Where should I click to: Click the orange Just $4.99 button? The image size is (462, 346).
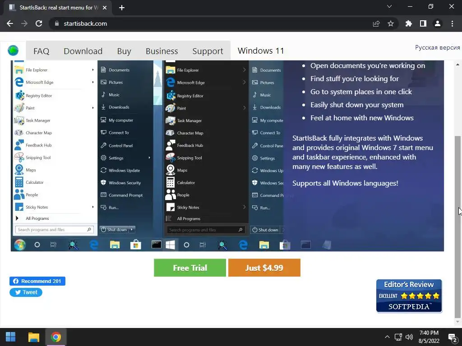tap(264, 268)
